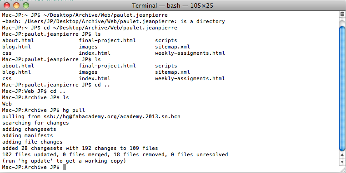
Task: Click the blue vertical scrollbar thumb
Action: [342, 88]
